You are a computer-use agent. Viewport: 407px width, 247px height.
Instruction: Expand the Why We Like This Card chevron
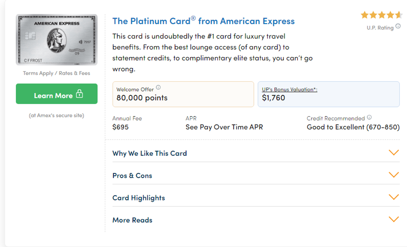click(394, 152)
